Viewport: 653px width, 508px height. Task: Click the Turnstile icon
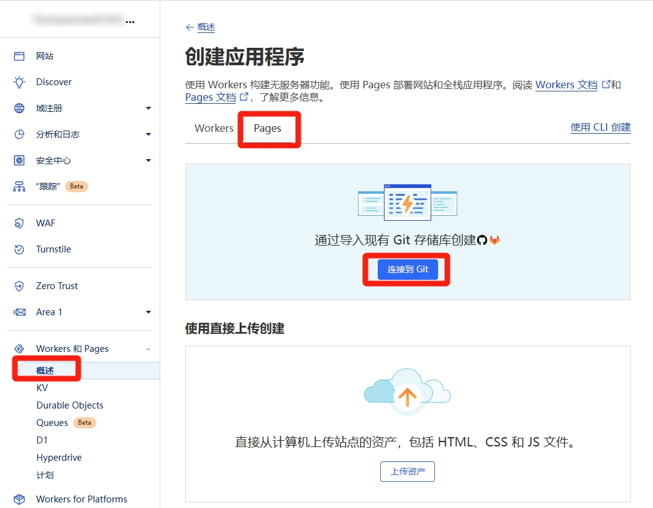point(19,249)
